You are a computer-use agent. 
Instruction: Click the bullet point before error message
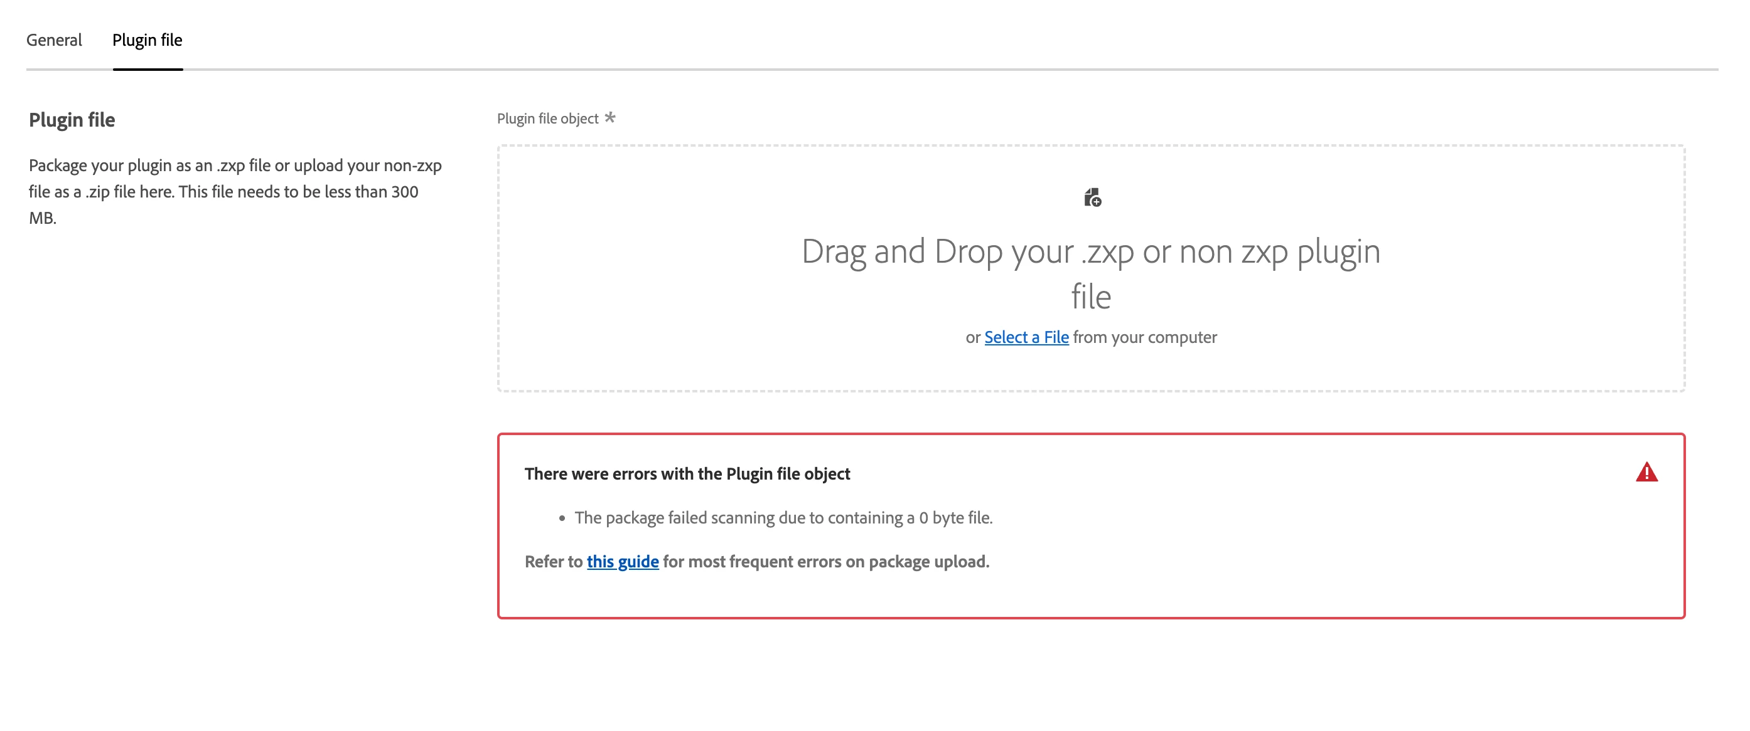point(562,518)
